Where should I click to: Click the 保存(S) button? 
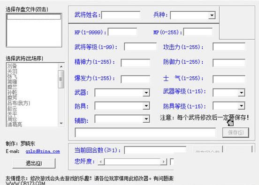click(x=236, y=133)
